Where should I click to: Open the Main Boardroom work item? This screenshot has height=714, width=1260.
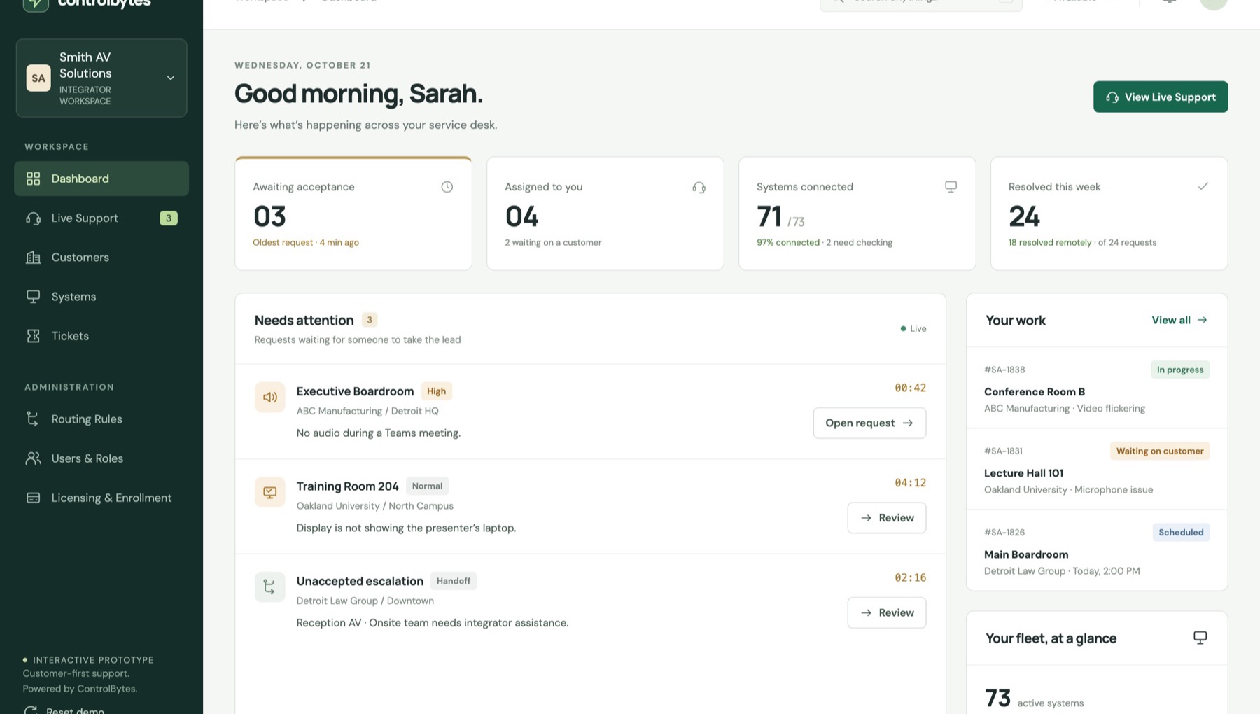coord(1097,551)
